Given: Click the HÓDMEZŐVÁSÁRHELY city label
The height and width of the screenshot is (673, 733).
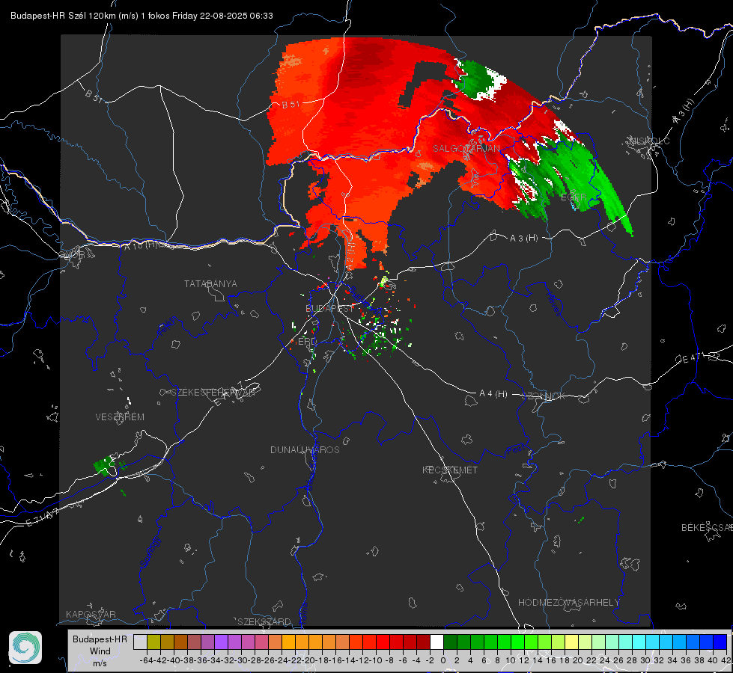Looking at the screenshot, I should (568, 602).
